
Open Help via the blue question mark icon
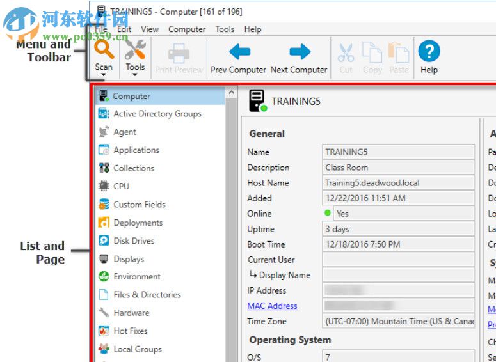pos(429,51)
